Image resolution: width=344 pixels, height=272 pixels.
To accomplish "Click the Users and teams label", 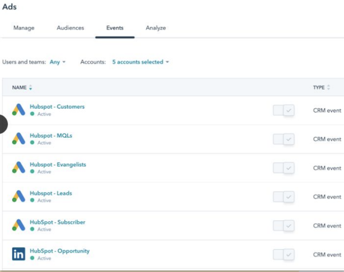I will pyautogui.click(x=24, y=62).
